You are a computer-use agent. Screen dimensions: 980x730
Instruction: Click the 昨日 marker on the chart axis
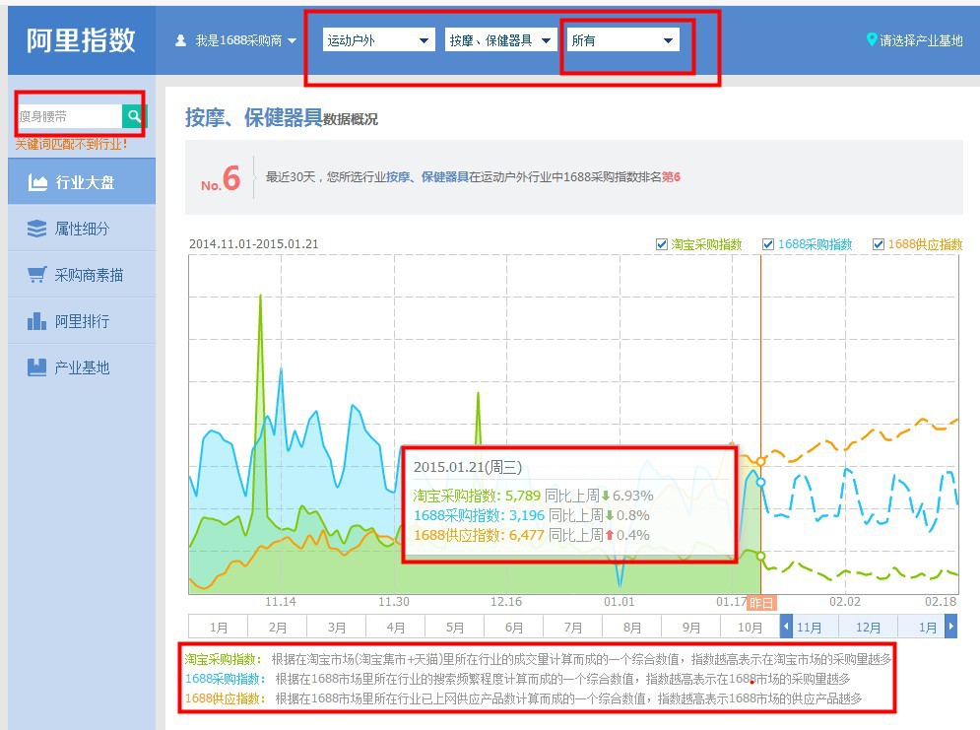(x=761, y=603)
